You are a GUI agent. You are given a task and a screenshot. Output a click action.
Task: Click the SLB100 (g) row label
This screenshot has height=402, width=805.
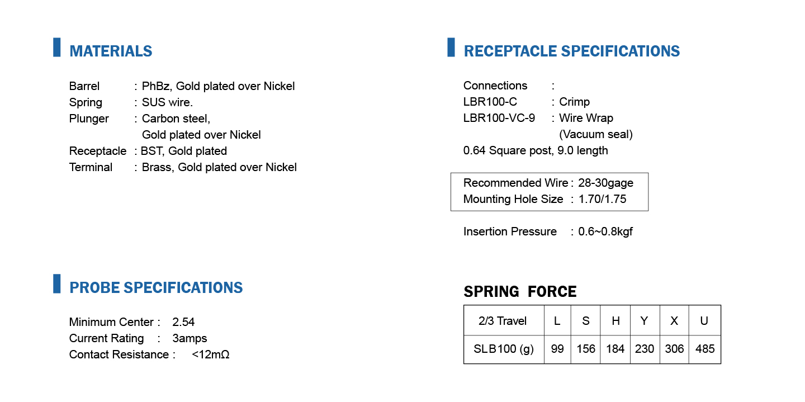(x=503, y=349)
